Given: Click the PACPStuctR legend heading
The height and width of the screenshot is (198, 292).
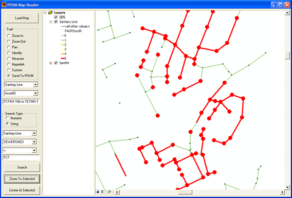Looking at the screenshot, I should point(73,31).
